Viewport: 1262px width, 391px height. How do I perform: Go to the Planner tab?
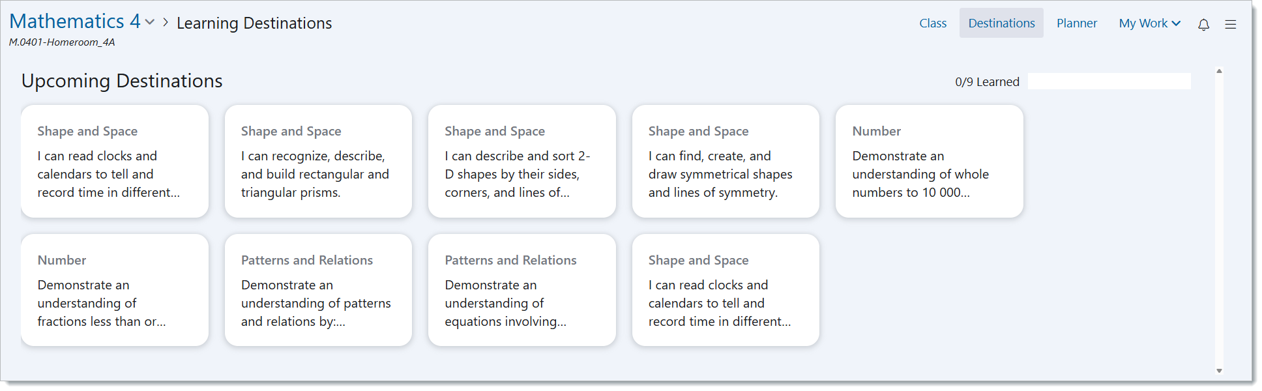(1077, 23)
